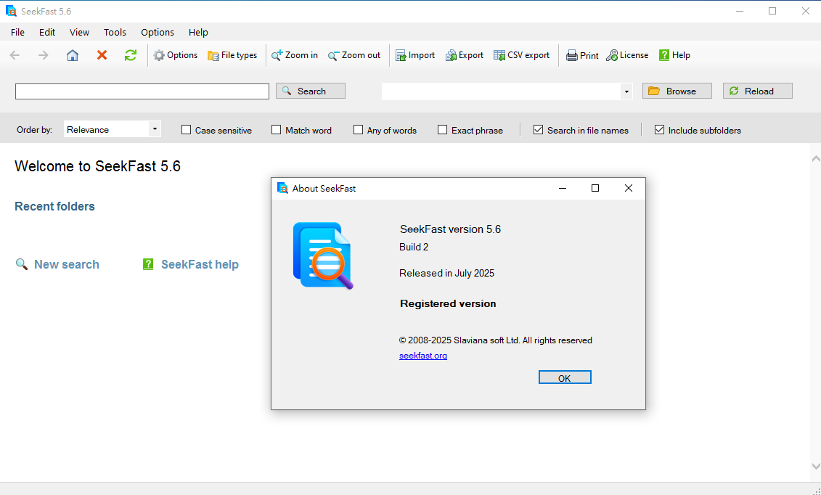Click Zoom in on the toolbar
Viewport: 821px width, 495px height.
click(x=294, y=55)
